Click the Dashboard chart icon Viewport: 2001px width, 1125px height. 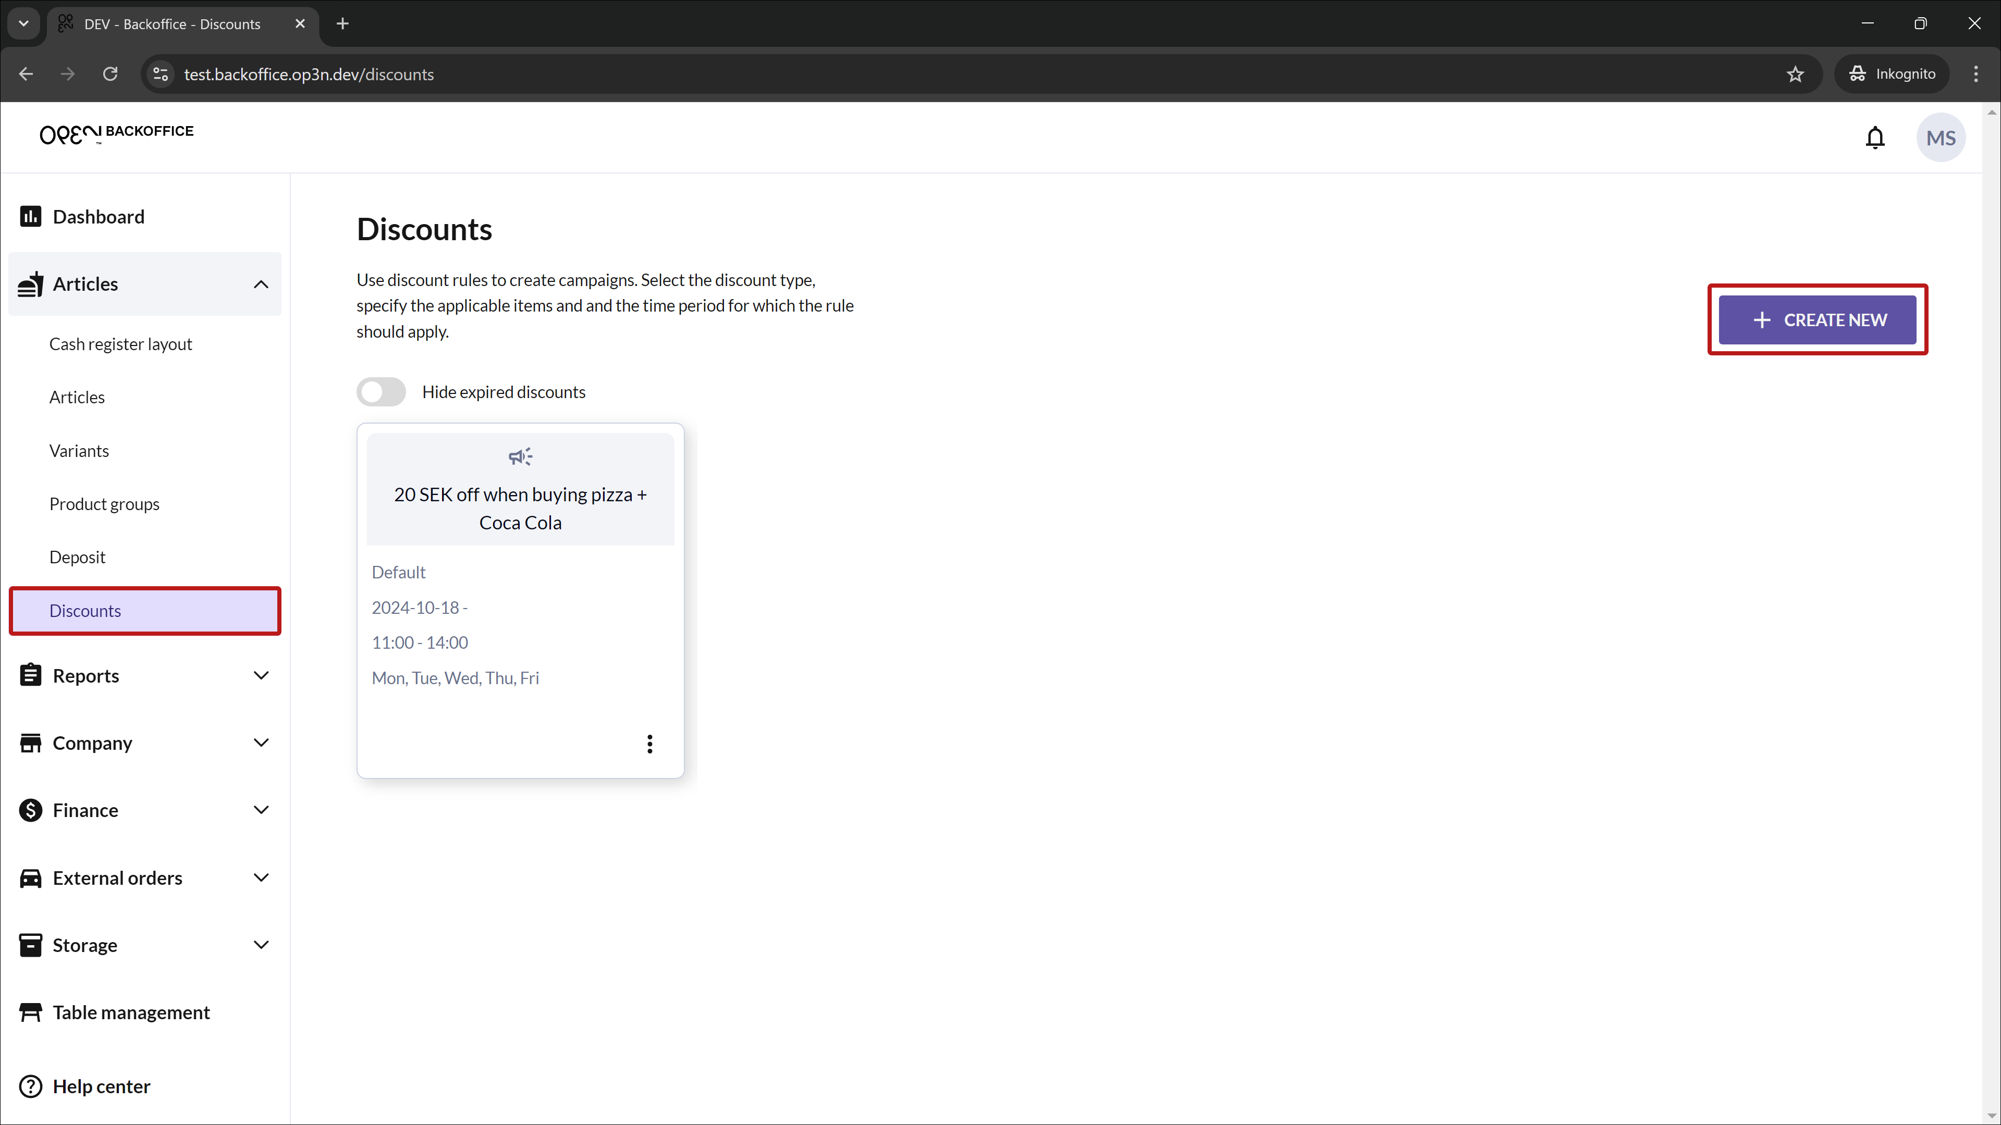[30, 217]
